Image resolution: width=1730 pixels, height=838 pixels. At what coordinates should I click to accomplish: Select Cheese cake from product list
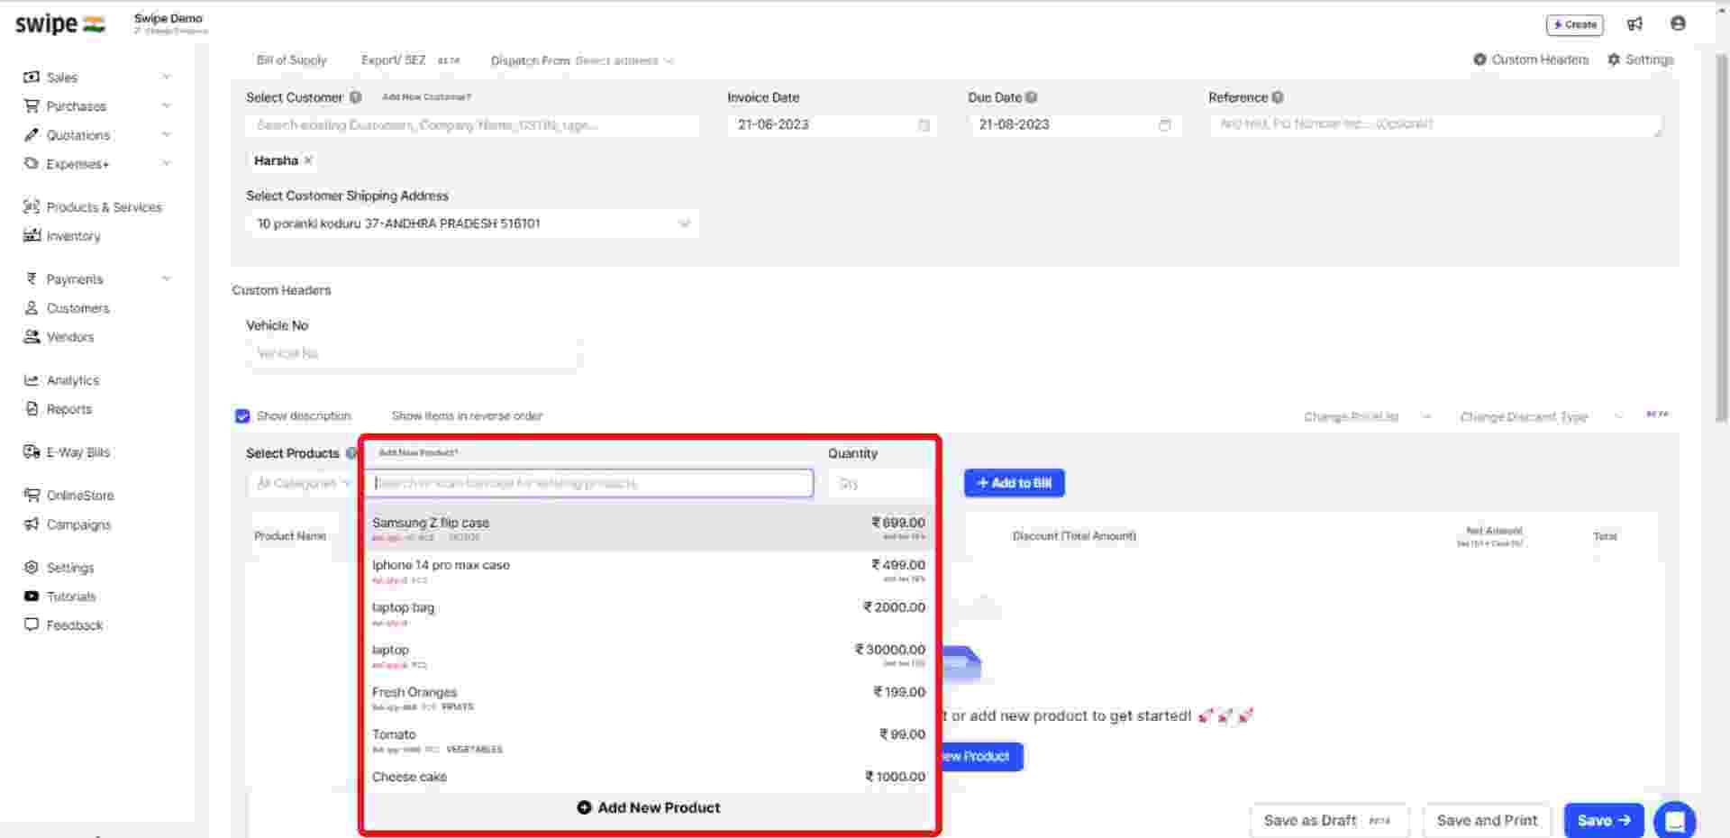pos(649,778)
